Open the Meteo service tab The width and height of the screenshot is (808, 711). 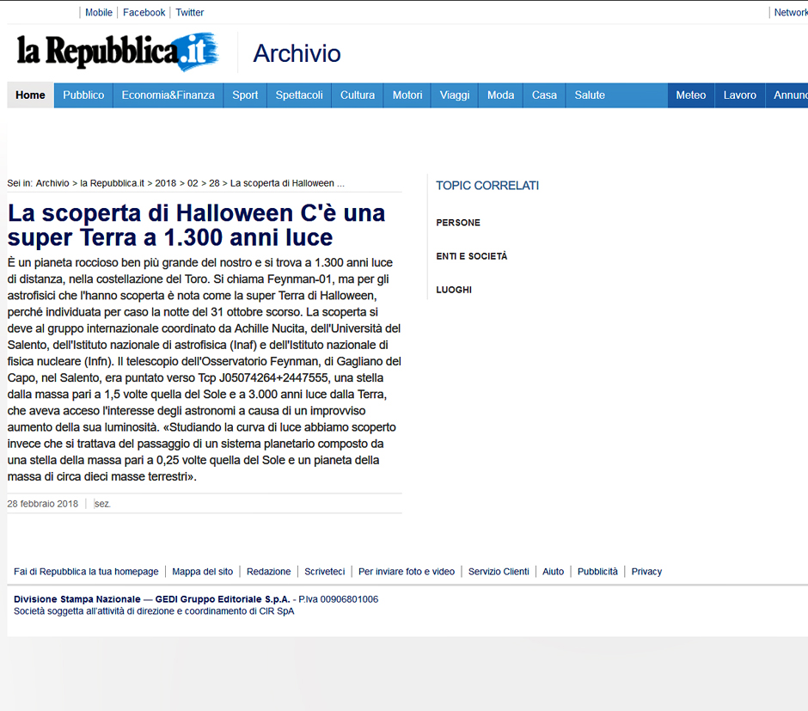point(691,95)
